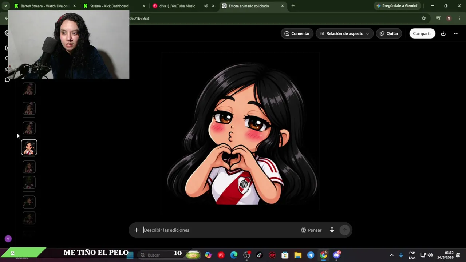
Task: Open the volume control in the tray
Action: coord(430,255)
